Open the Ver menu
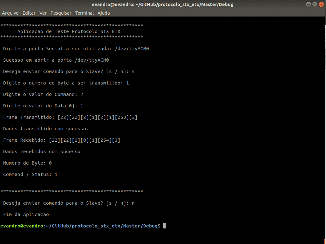 pyautogui.click(x=43, y=13)
